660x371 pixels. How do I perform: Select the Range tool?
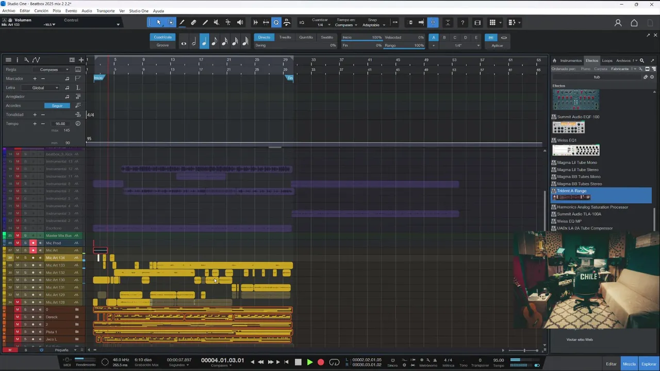click(171, 22)
